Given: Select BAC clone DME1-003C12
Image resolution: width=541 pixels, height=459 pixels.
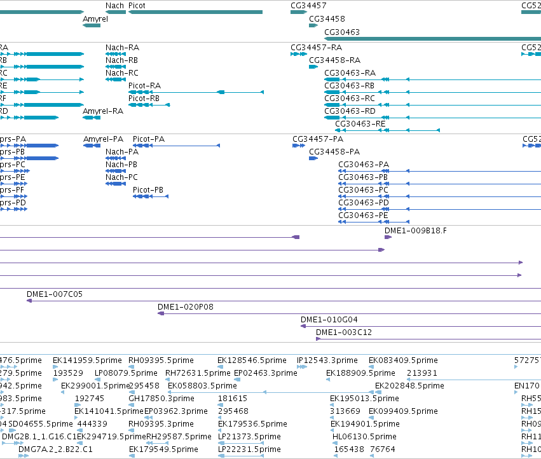Looking at the screenshot, I should [x=344, y=332].
